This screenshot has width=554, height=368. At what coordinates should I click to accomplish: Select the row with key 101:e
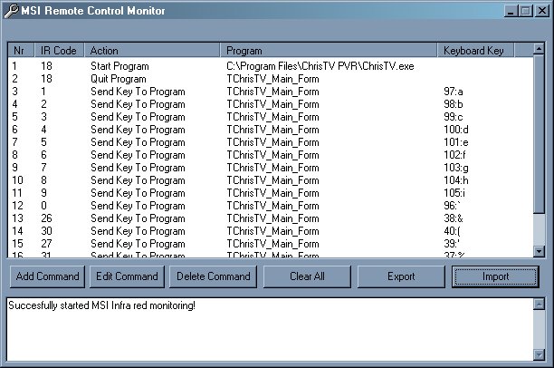[271, 142]
